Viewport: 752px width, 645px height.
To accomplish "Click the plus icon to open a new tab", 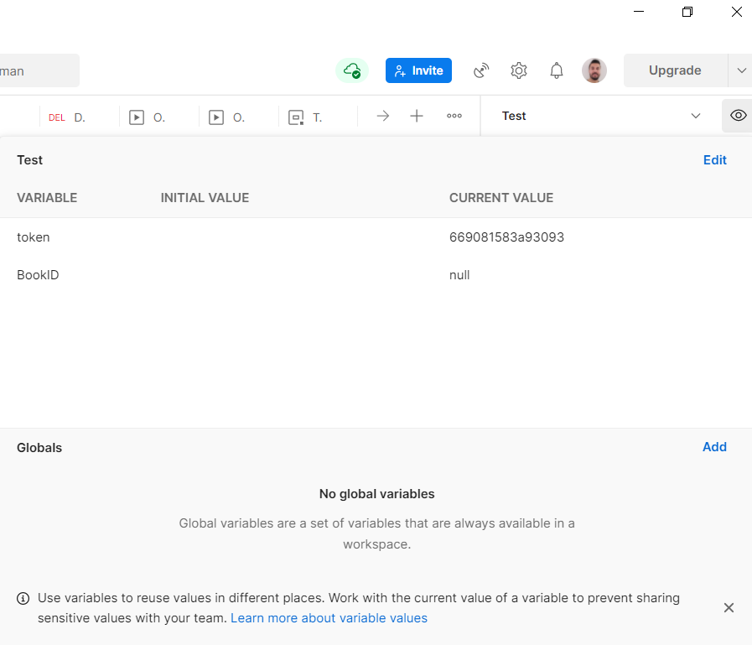I will click(x=416, y=116).
